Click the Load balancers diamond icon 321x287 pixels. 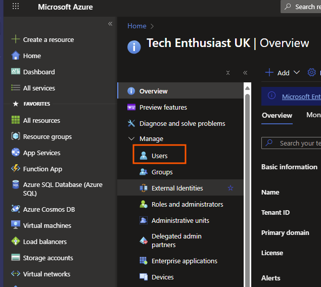pyautogui.click(x=16, y=241)
